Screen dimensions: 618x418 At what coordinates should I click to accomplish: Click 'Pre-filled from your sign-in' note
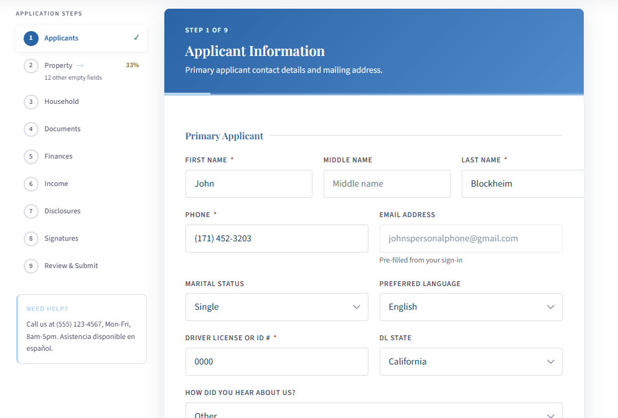(421, 260)
